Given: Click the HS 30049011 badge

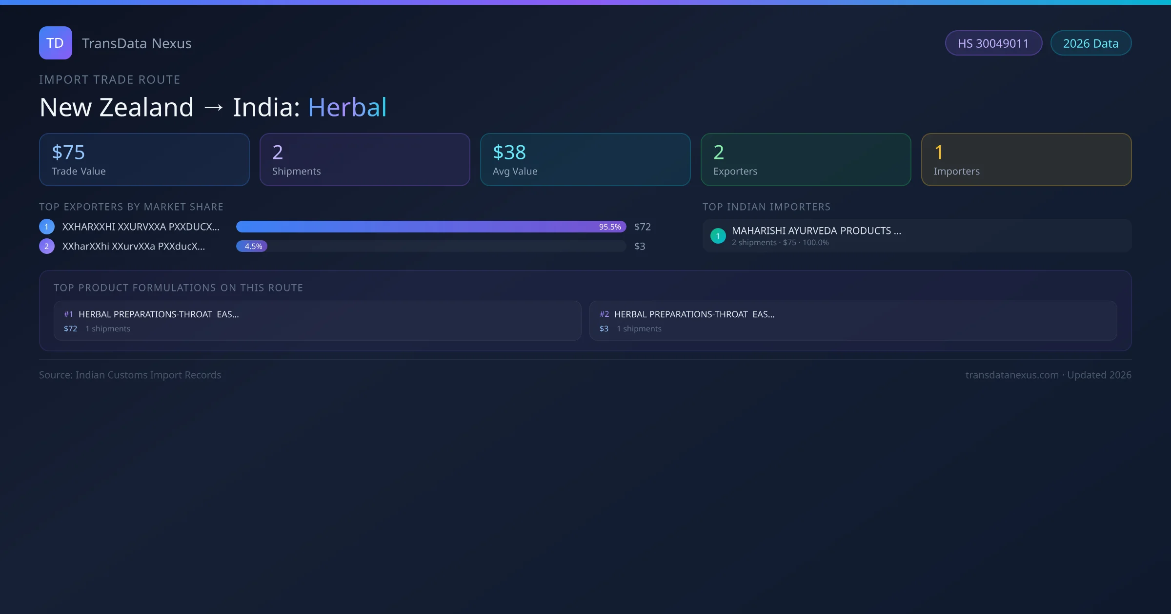Looking at the screenshot, I should point(993,43).
